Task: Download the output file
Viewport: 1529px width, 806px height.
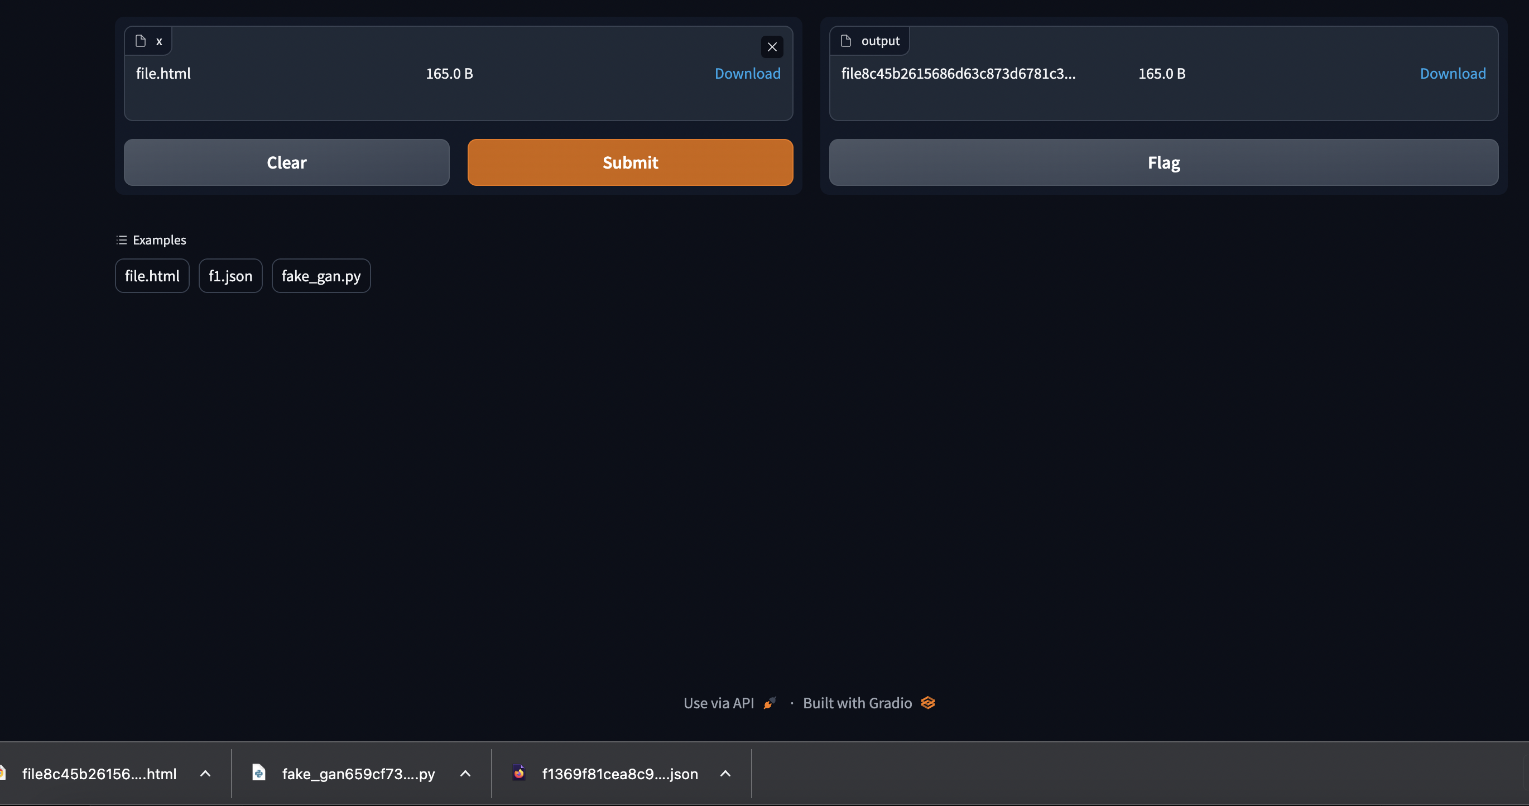Action: [x=1453, y=73]
